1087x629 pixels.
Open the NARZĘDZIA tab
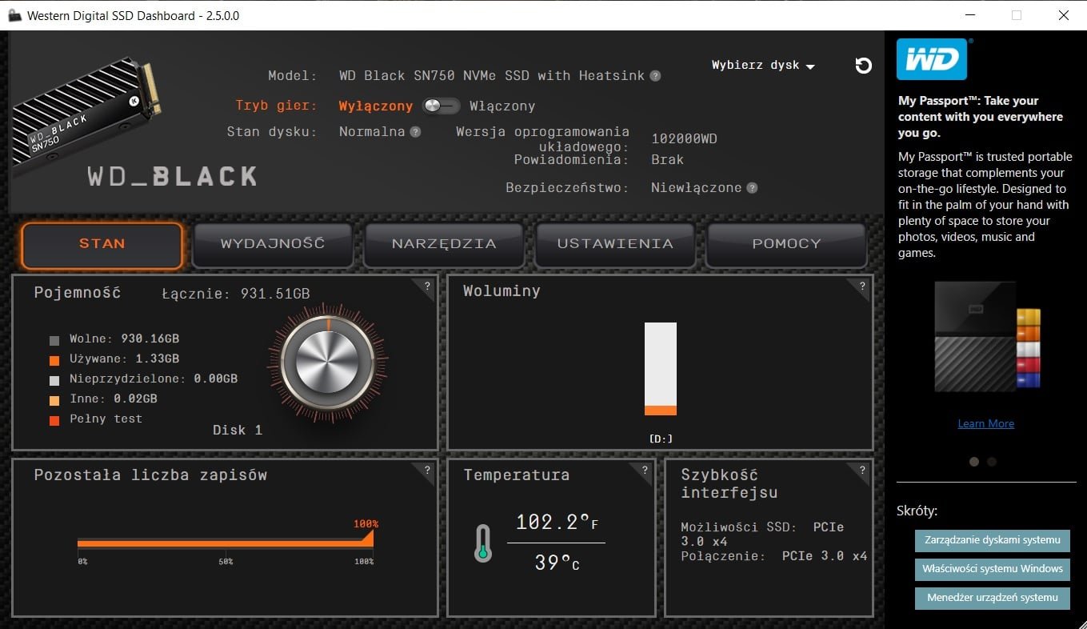[x=444, y=244]
